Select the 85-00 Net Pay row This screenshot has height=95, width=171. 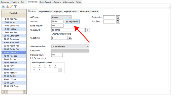point(14,73)
